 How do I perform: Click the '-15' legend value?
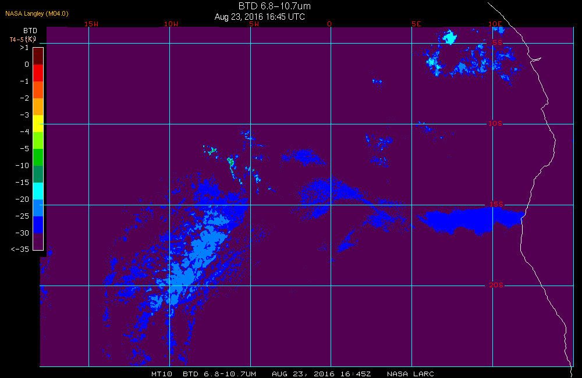click(22, 182)
